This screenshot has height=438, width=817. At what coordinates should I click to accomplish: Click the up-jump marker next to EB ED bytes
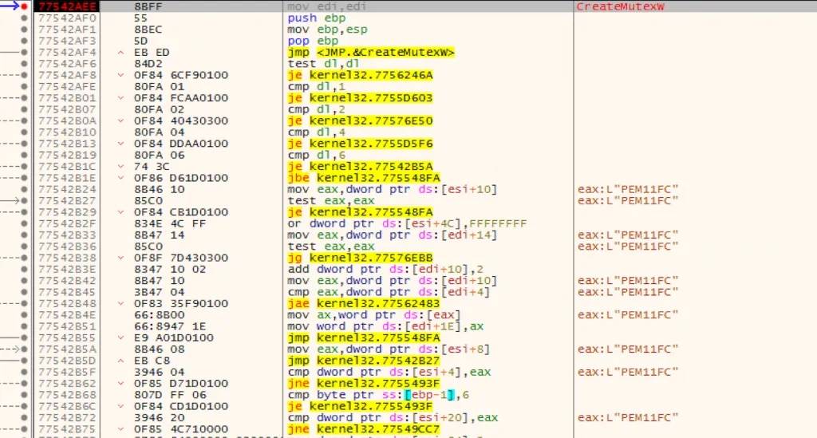click(x=120, y=53)
